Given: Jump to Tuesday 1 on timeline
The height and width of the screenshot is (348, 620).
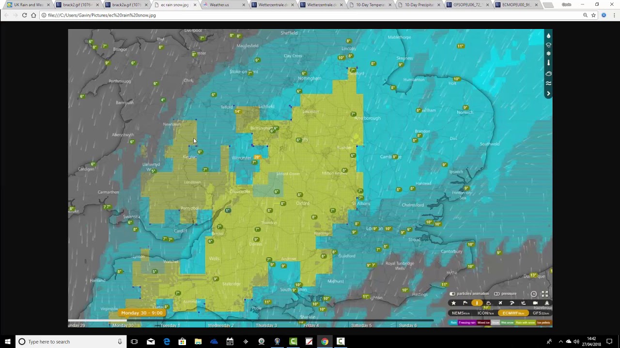Looking at the screenshot, I should click(x=170, y=326).
